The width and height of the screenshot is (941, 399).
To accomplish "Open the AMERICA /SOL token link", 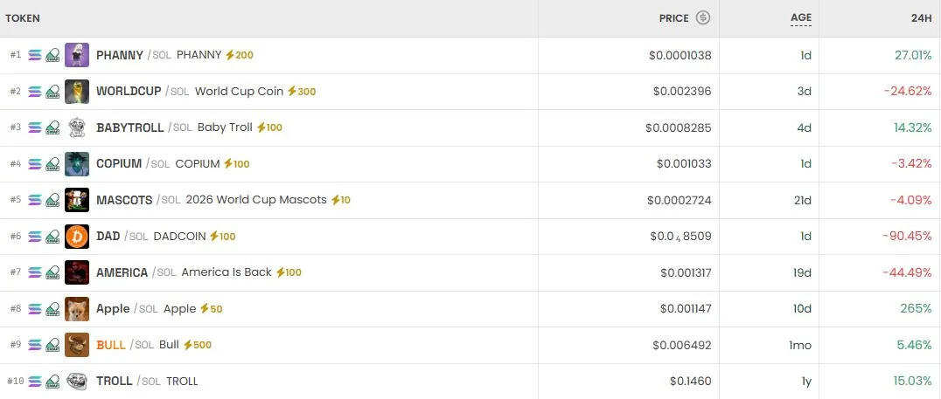I will (x=136, y=272).
